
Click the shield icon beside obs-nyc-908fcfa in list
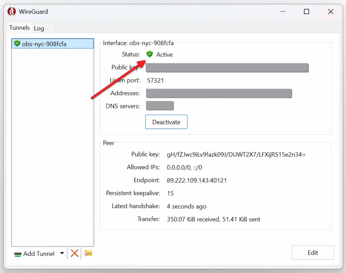click(x=17, y=44)
